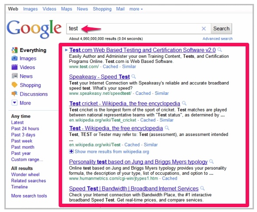Click the speech bubble icon next to Discussions
Screen dimensions: 257x212
(14, 94)
